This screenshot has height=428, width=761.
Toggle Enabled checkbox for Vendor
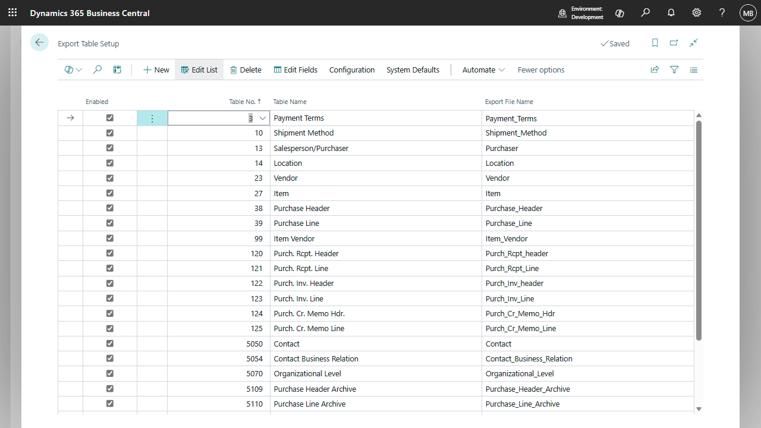pyautogui.click(x=110, y=178)
